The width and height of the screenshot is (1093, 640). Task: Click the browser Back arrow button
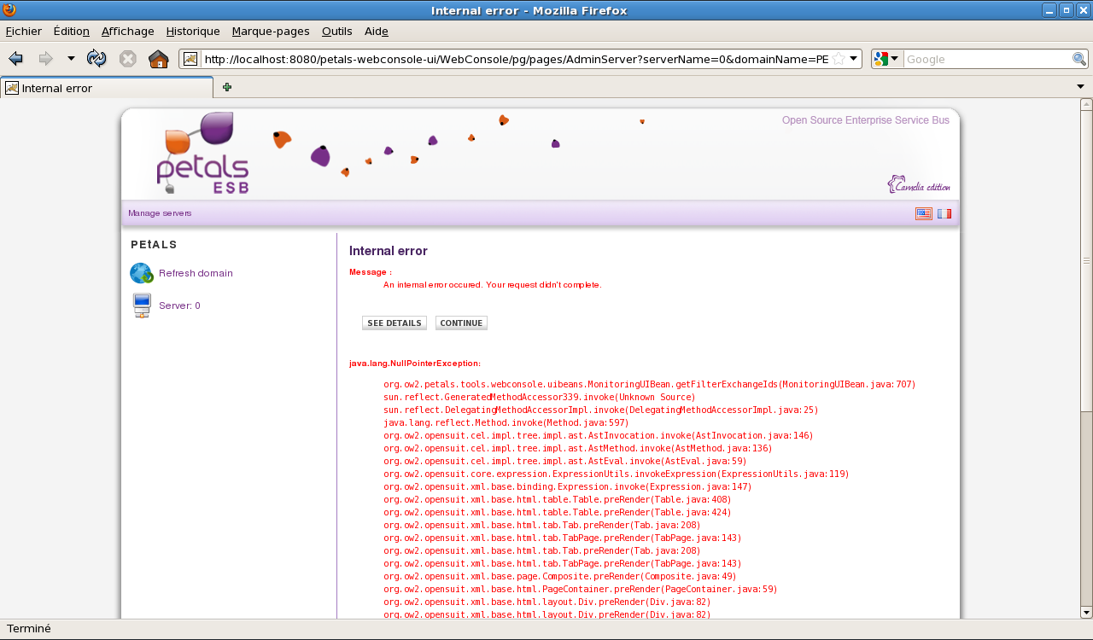click(15, 59)
